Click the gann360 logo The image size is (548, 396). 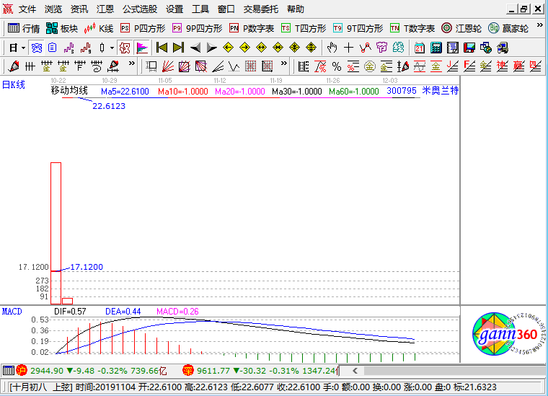click(503, 333)
